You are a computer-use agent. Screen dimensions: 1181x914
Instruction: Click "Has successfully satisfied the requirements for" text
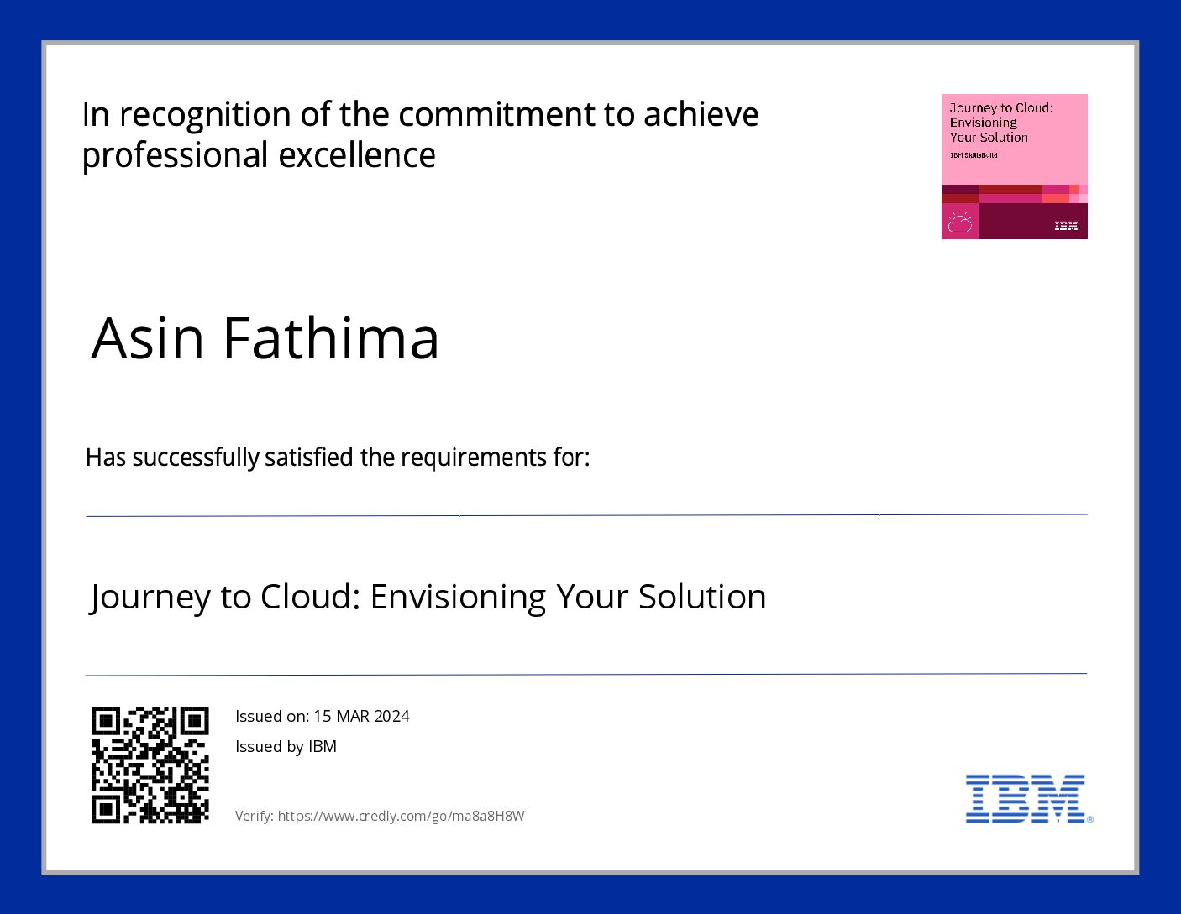click(338, 457)
